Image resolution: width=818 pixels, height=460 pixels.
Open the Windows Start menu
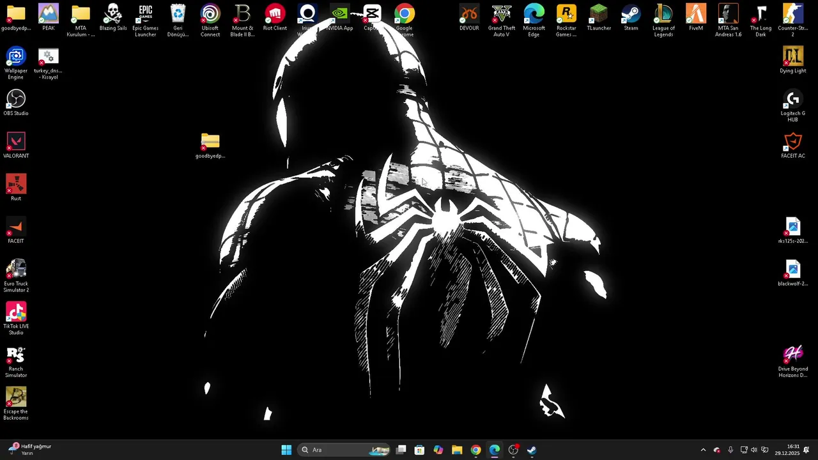pos(286,450)
